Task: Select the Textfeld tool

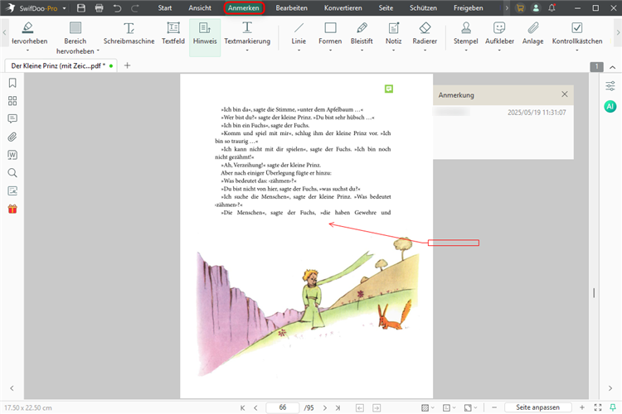Action: tap(173, 34)
